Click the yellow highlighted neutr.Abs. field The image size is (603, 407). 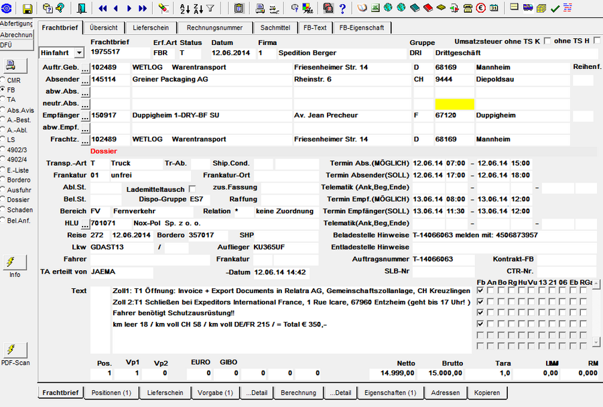pos(454,104)
